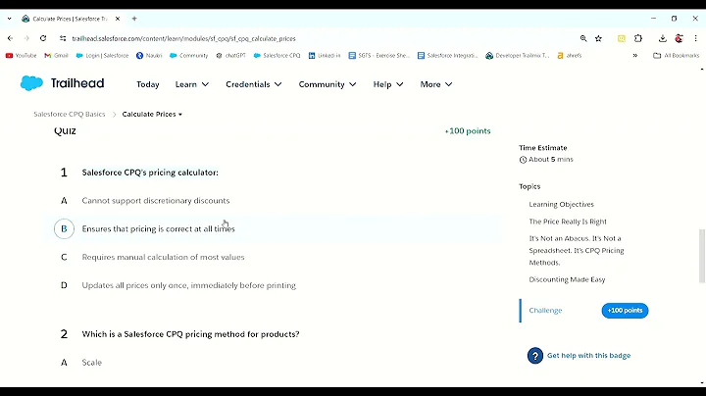
Task: Jump to the Challenge section link
Action: pos(545,311)
